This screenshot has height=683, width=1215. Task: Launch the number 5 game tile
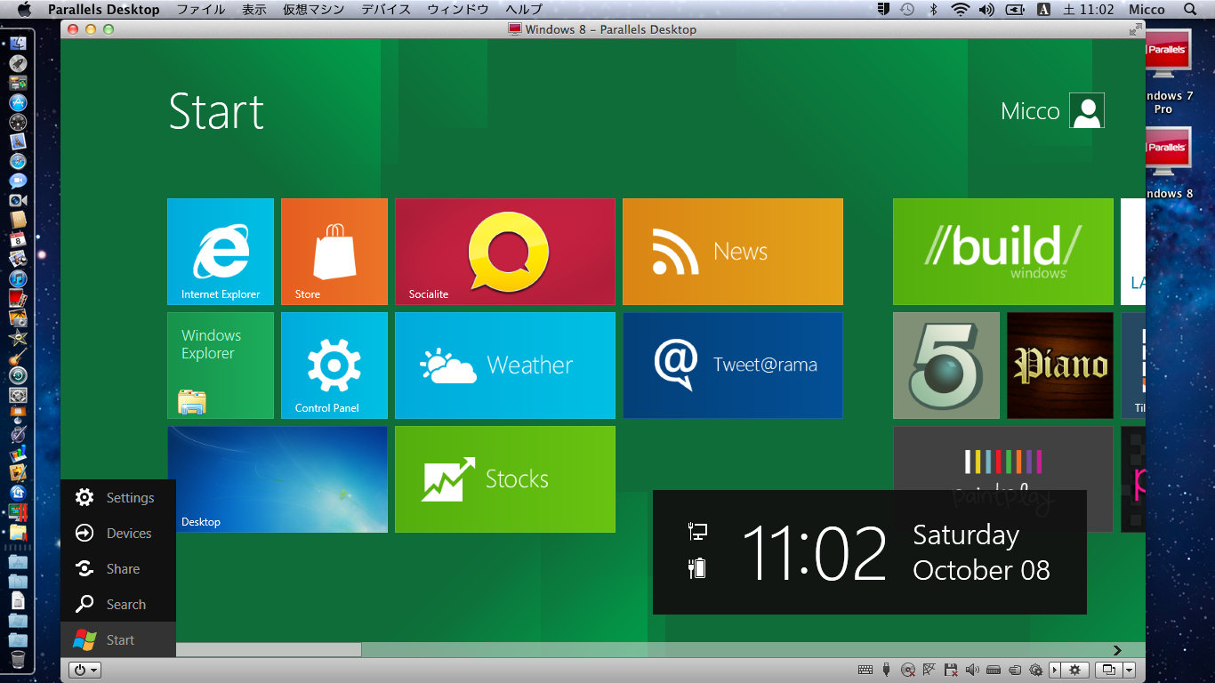pyautogui.click(x=946, y=366)
